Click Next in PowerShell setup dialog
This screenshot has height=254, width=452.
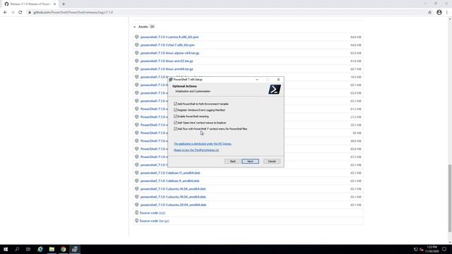[x=250, y=162]
